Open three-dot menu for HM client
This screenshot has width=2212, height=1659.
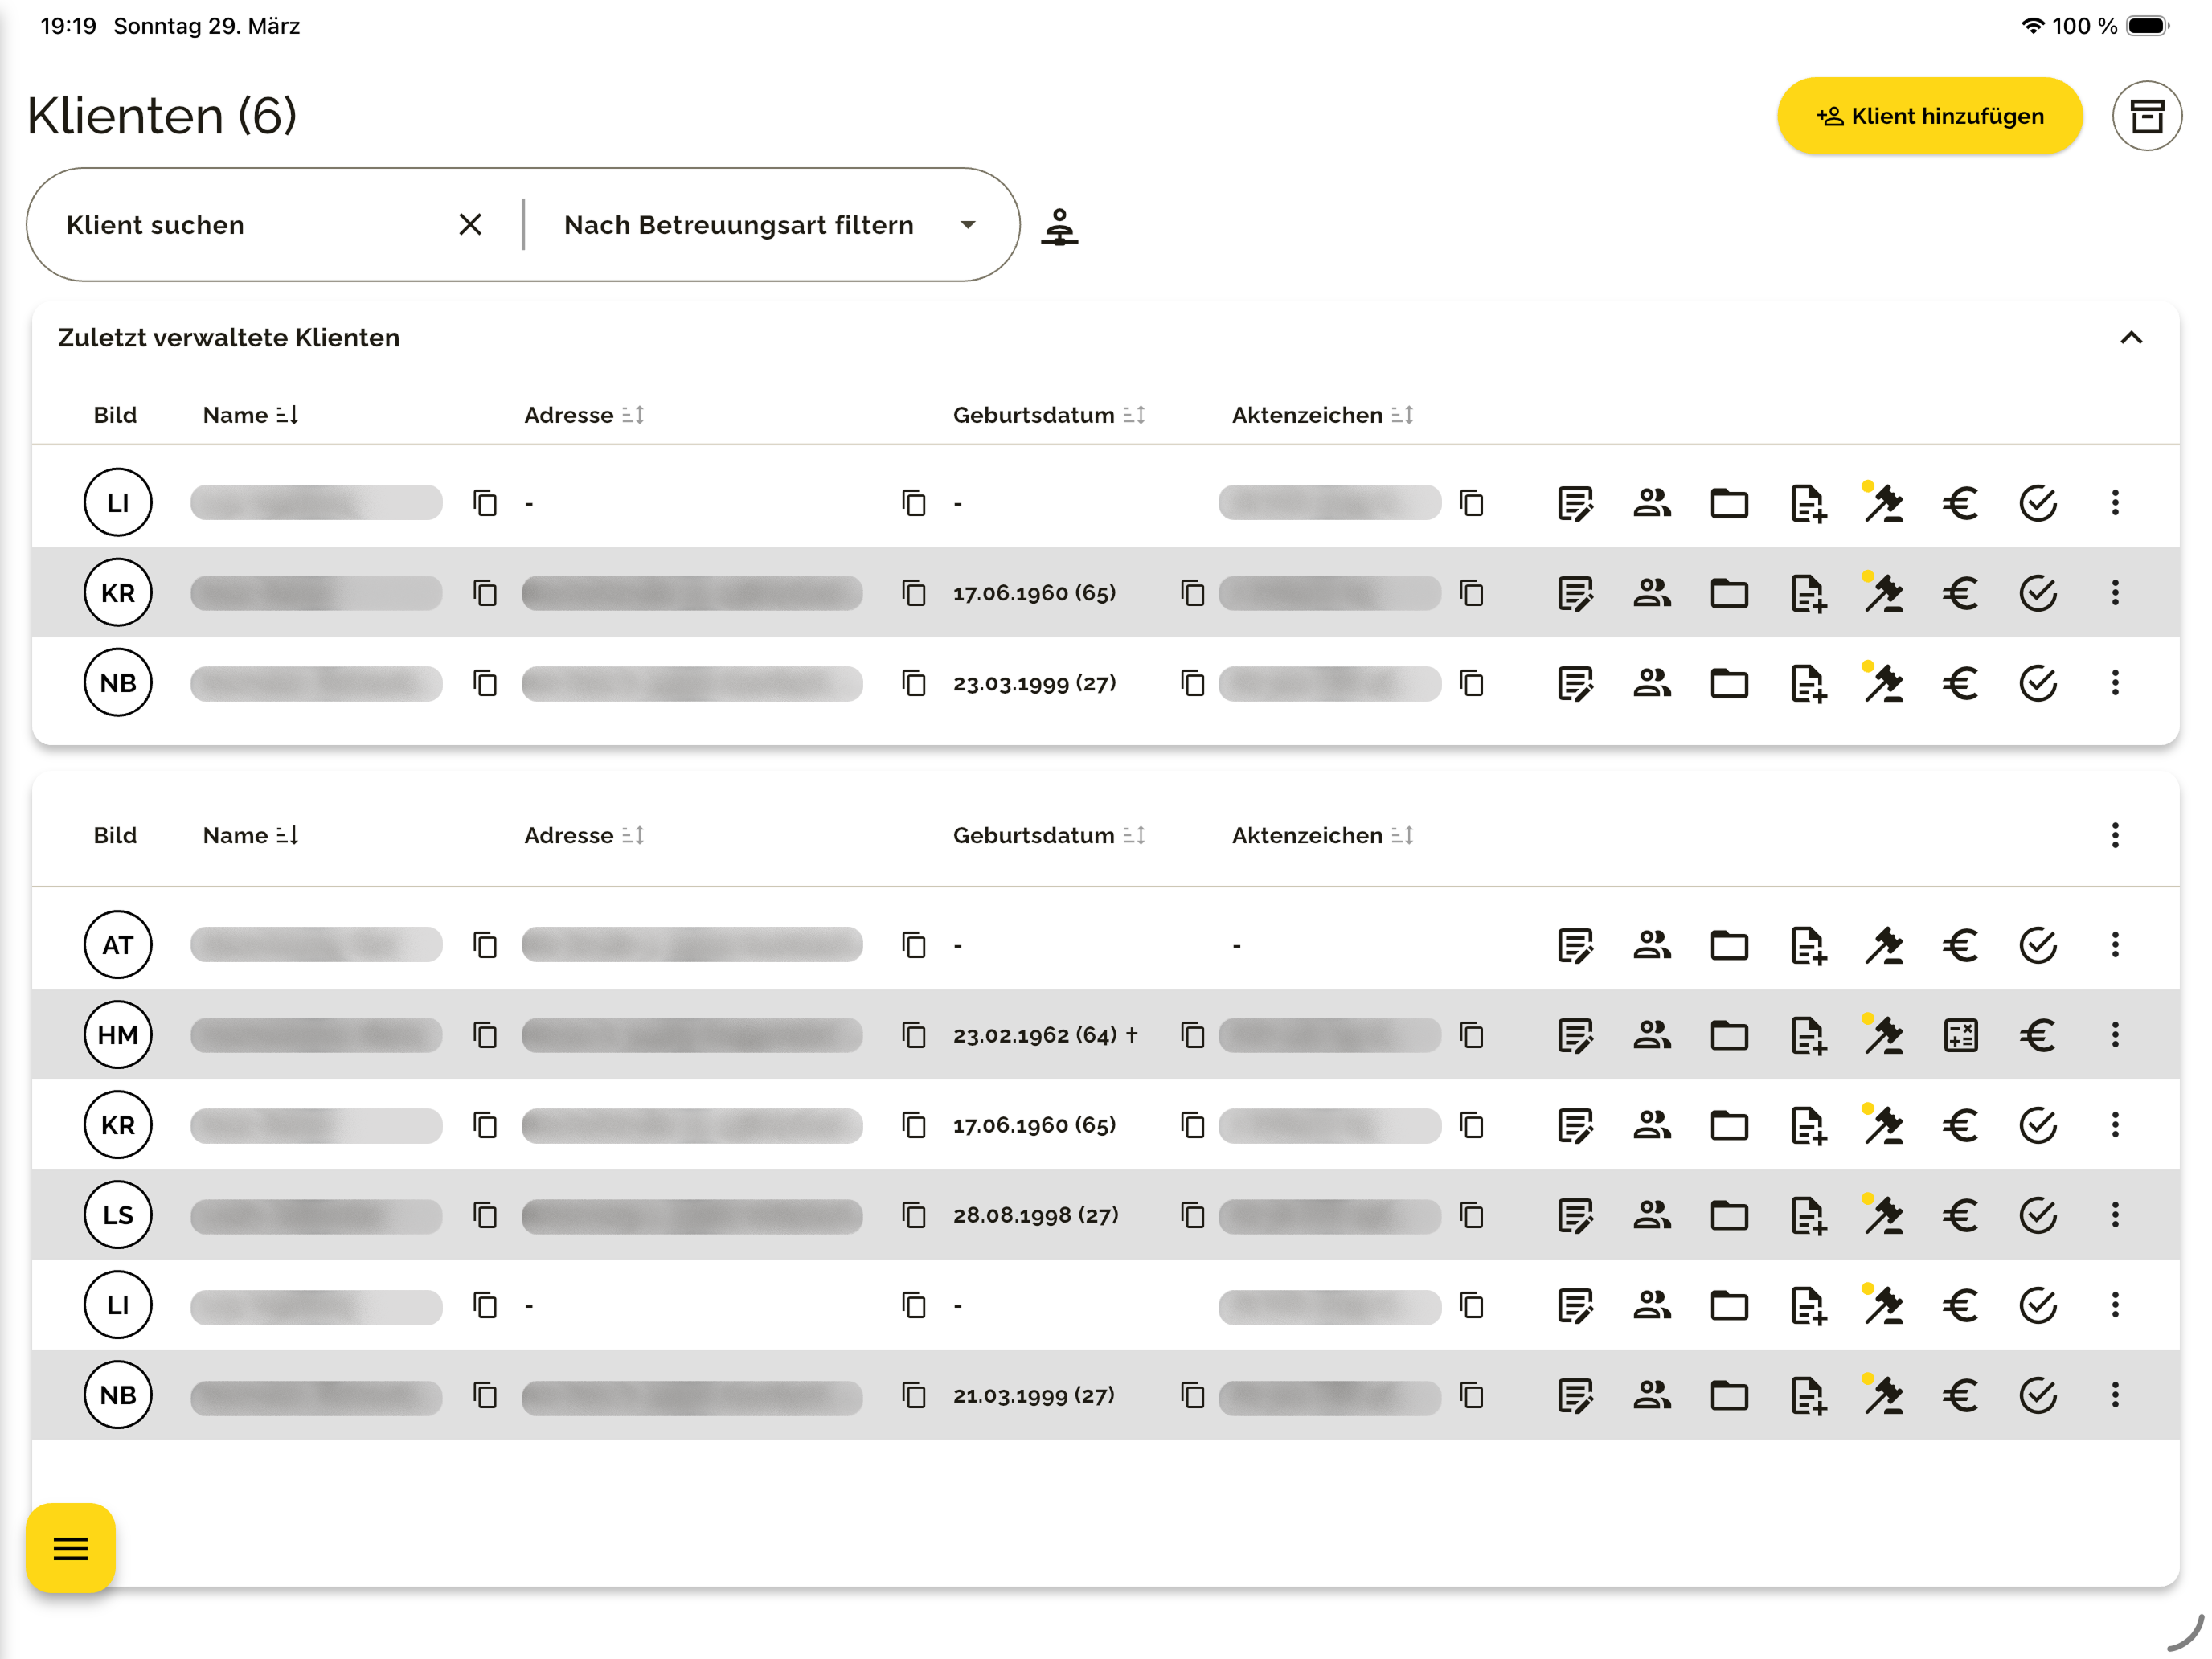[2115, 1035]
